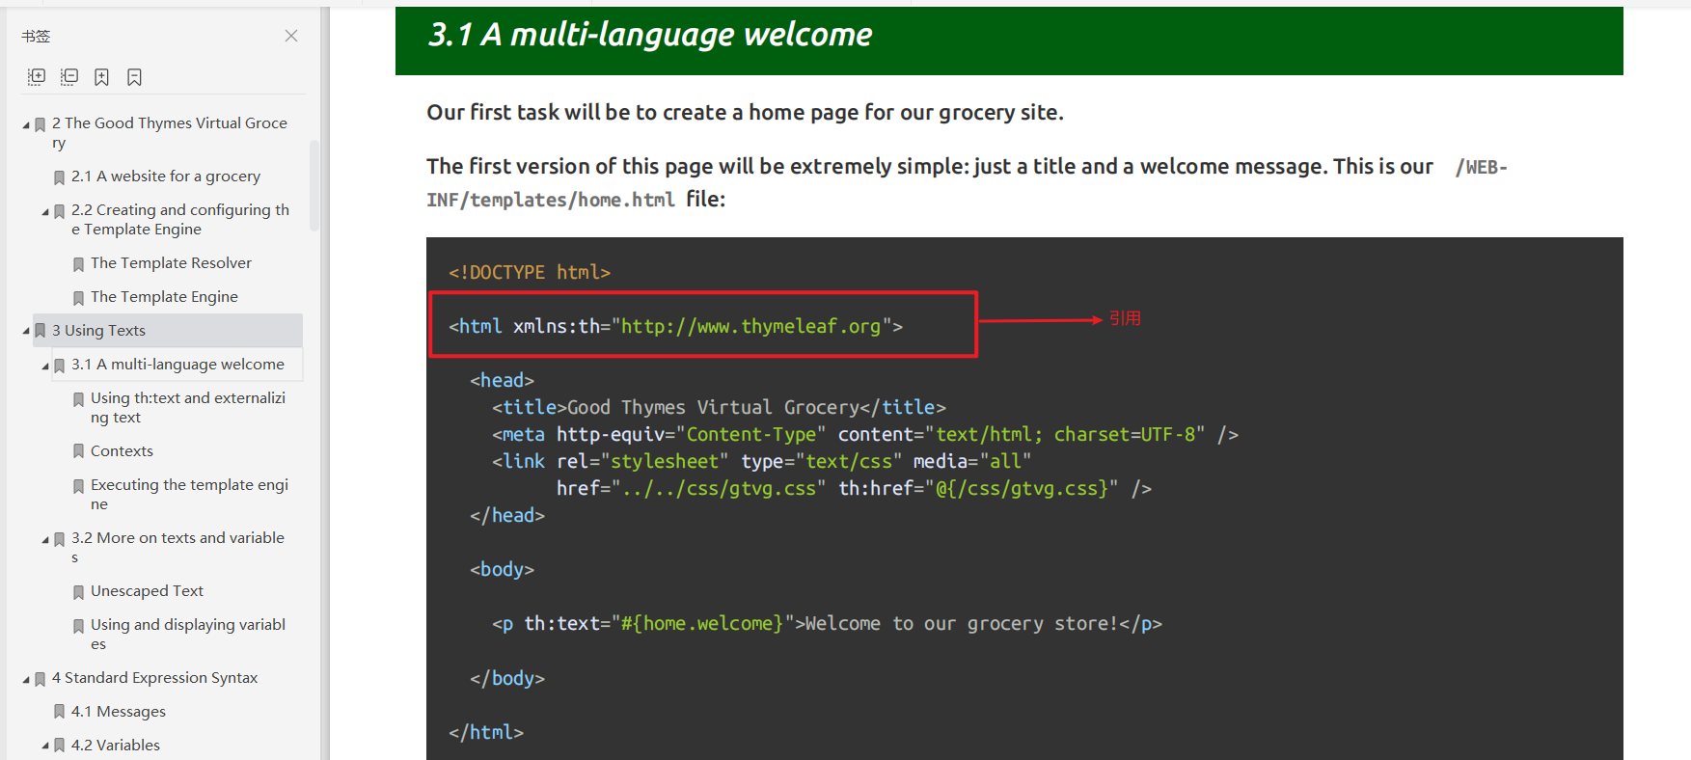Click the bookmark icon beside '4.1 Messages'

(60, 713)
